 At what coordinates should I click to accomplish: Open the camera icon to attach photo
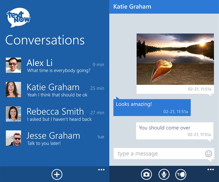coord(146,174)
